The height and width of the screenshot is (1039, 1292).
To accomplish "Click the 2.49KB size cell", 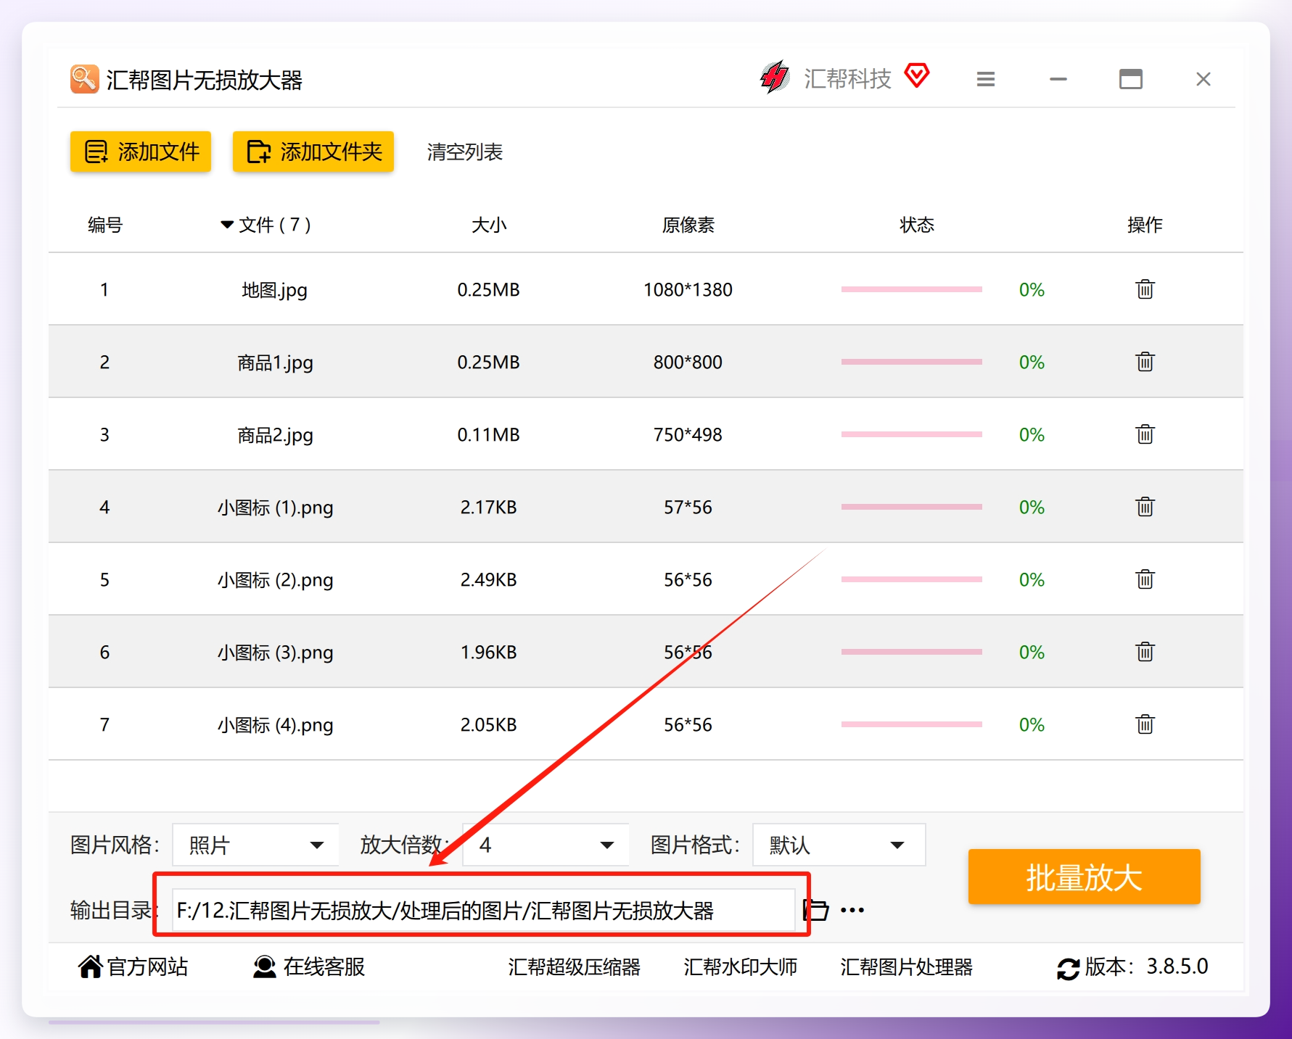I will [488, 579].
